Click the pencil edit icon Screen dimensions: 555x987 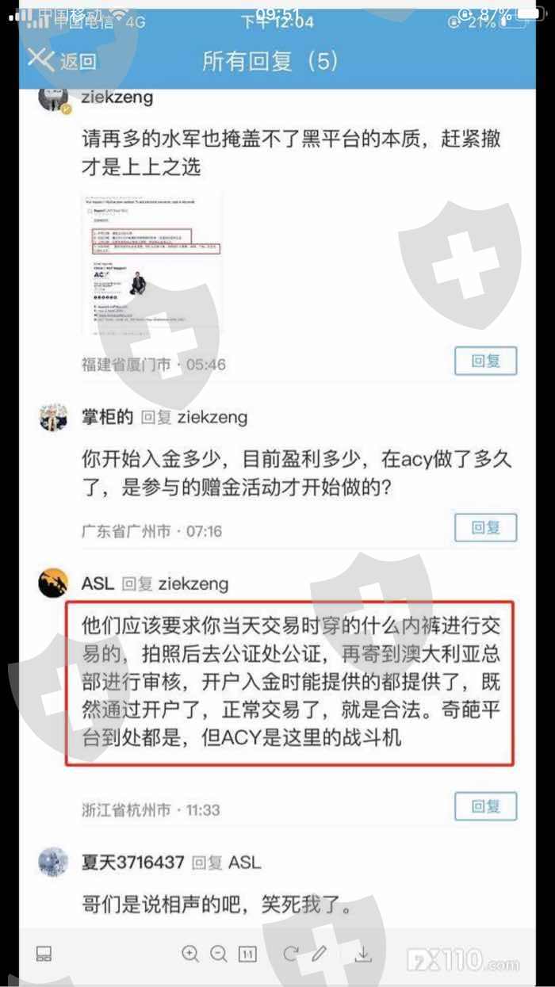click(320, 953)
